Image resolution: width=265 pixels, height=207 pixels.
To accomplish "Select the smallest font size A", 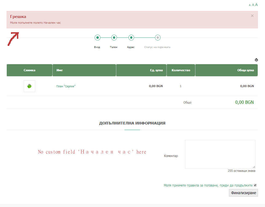I will pos(250,5).
